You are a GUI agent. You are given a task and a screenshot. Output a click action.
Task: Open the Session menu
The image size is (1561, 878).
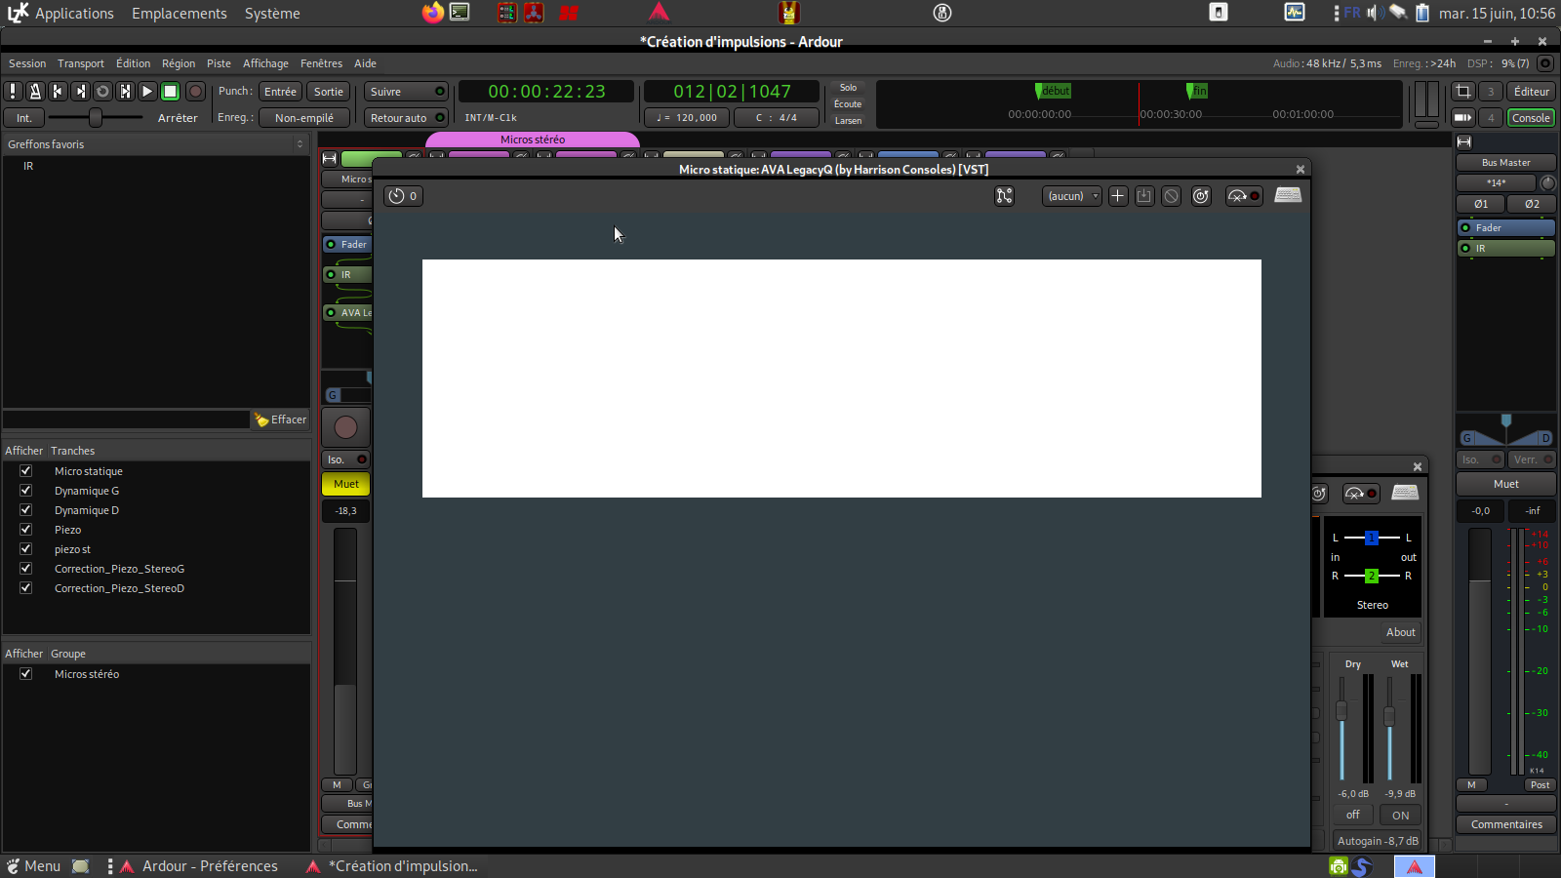[x=27, y=63]
